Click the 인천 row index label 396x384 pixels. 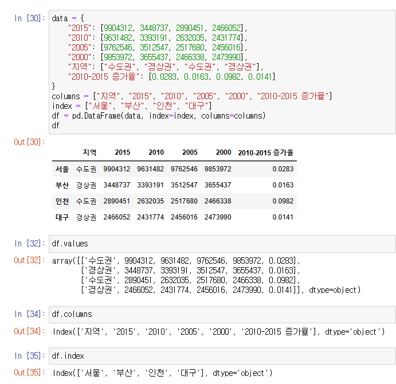62,201
